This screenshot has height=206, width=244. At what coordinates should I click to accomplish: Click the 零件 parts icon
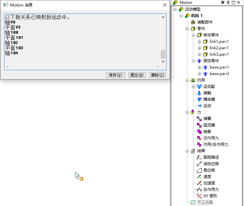[193, 29]
